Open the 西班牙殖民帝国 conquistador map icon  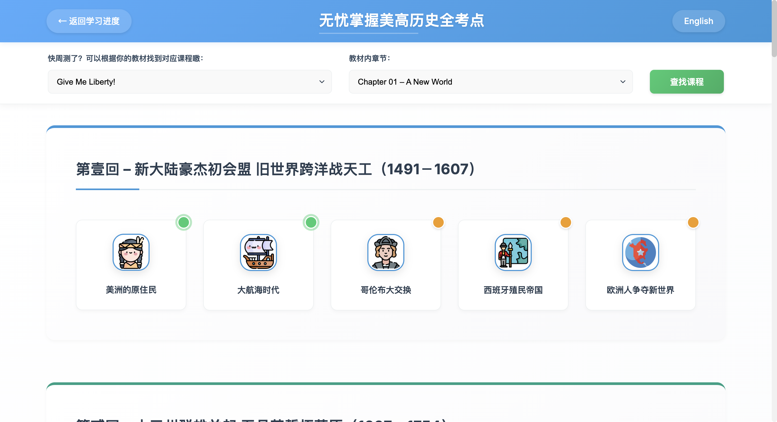(x=513, y=252)
